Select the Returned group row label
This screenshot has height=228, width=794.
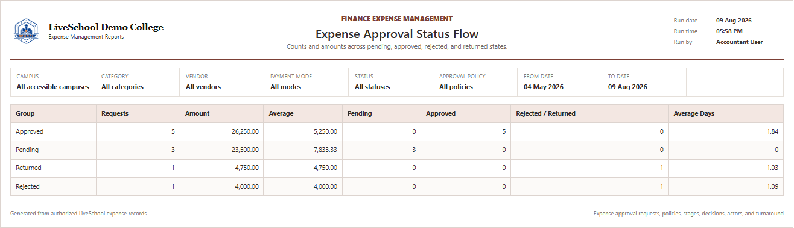click(x=28, y=168)
